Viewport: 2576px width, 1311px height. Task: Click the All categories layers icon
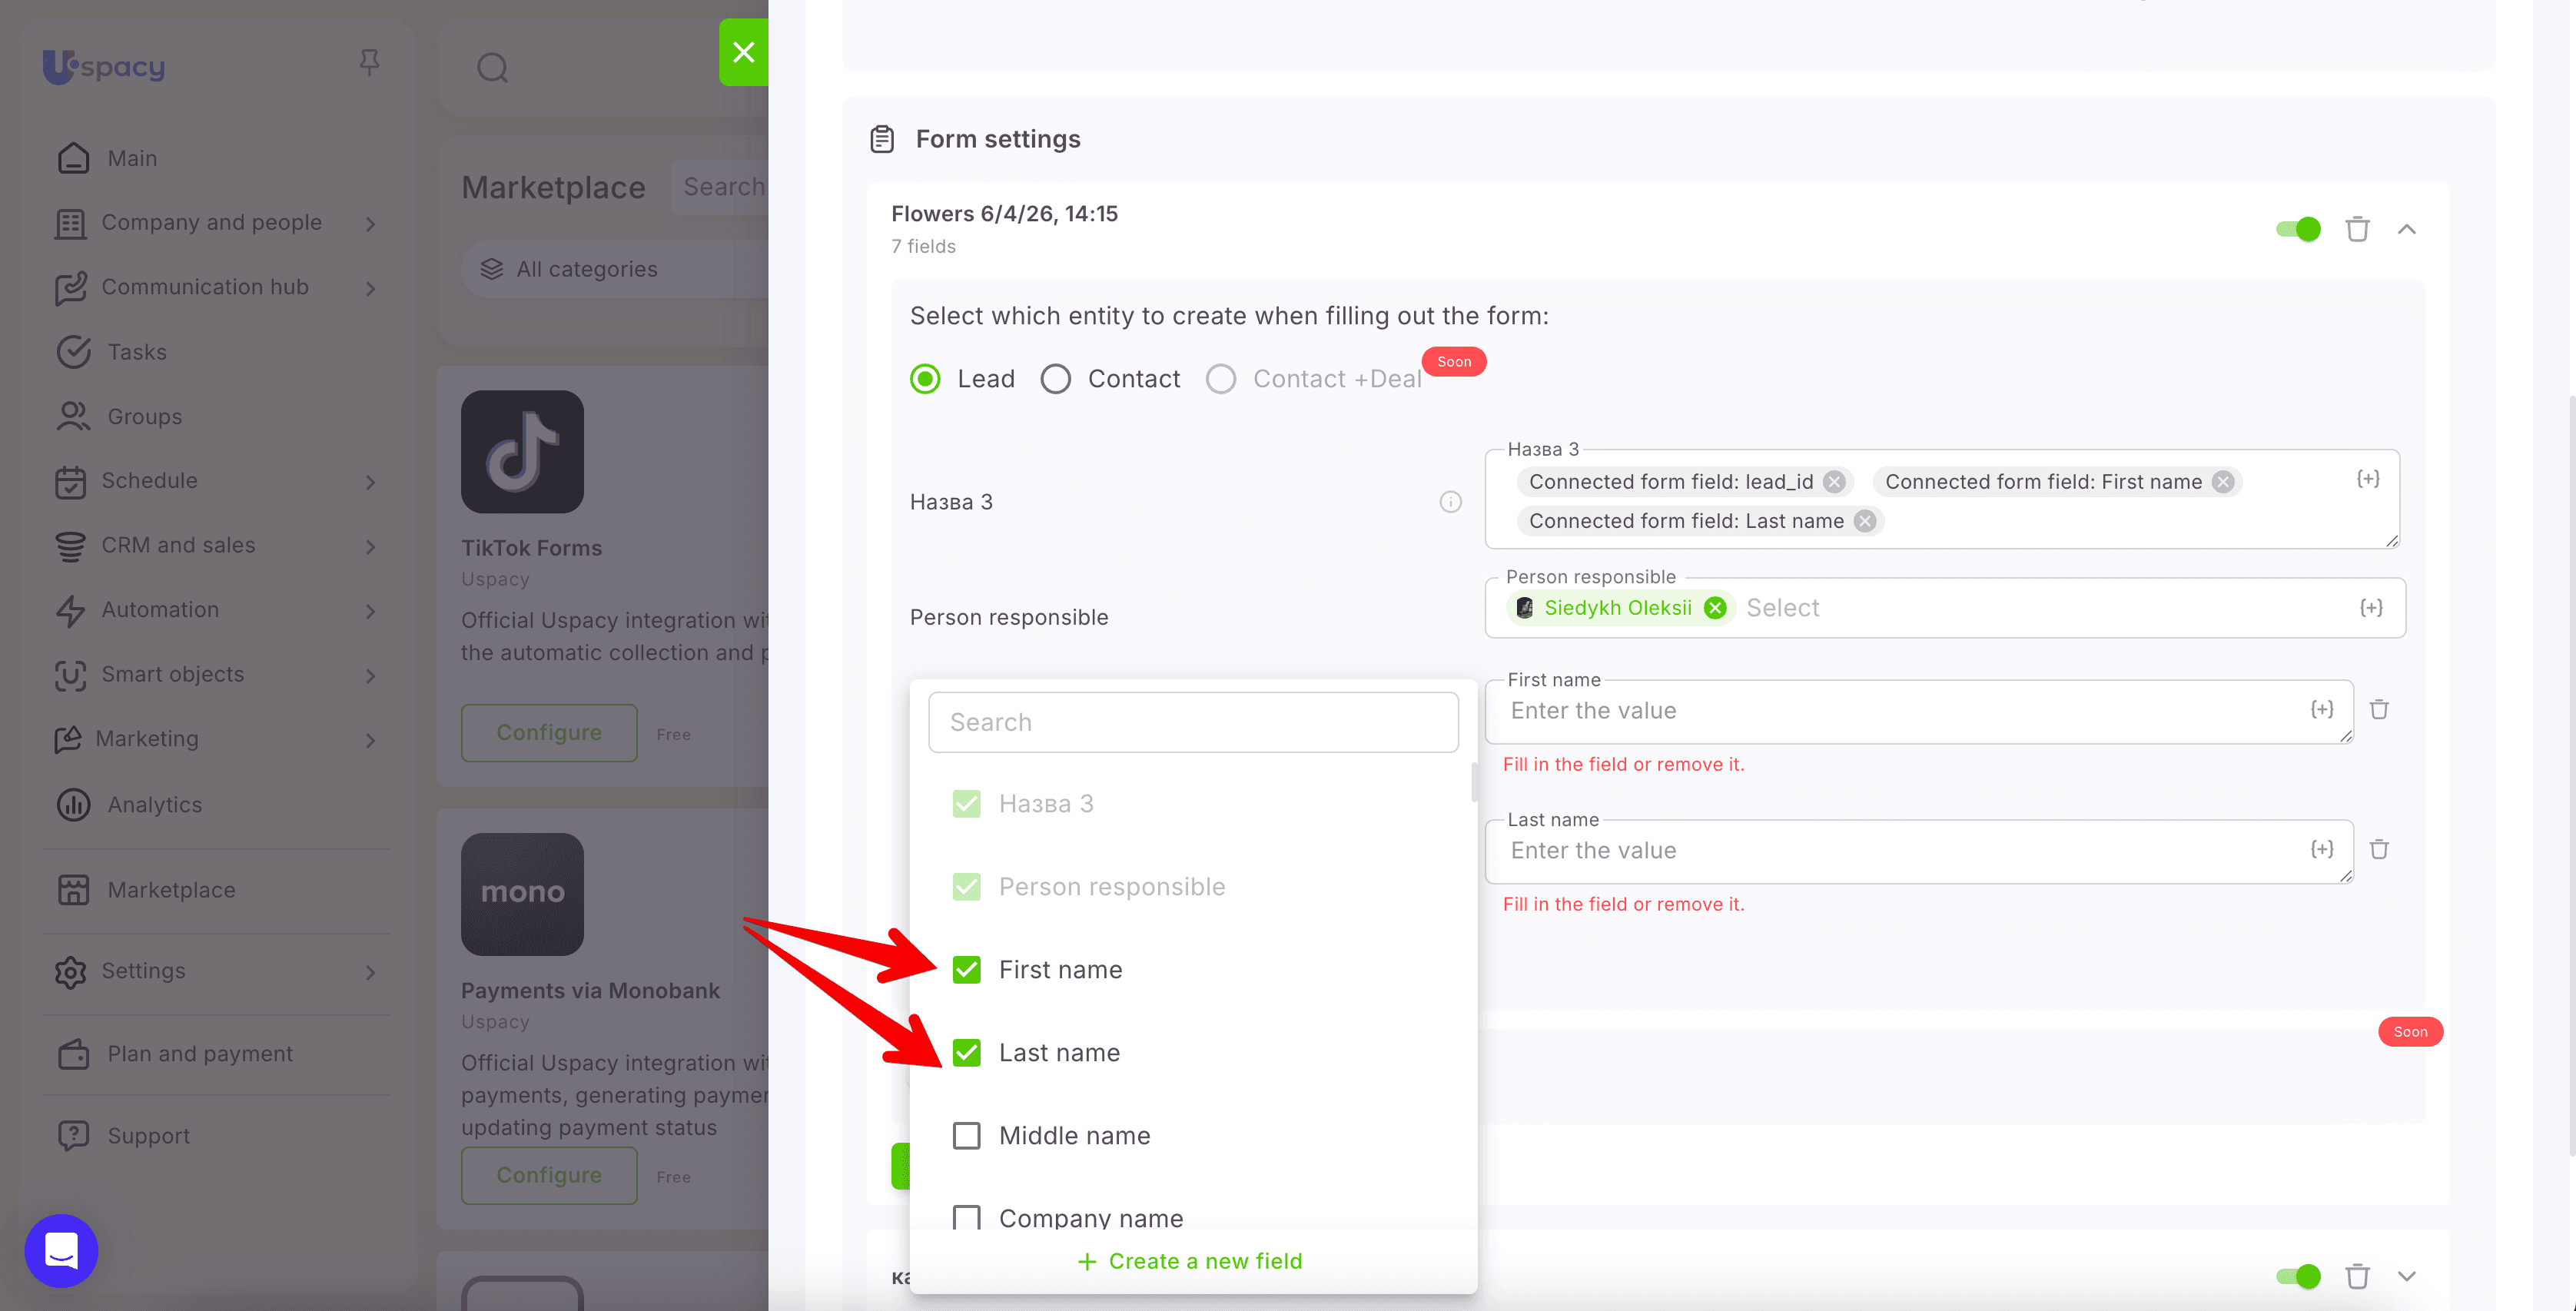pyautogui.click(x=491, y=269)
